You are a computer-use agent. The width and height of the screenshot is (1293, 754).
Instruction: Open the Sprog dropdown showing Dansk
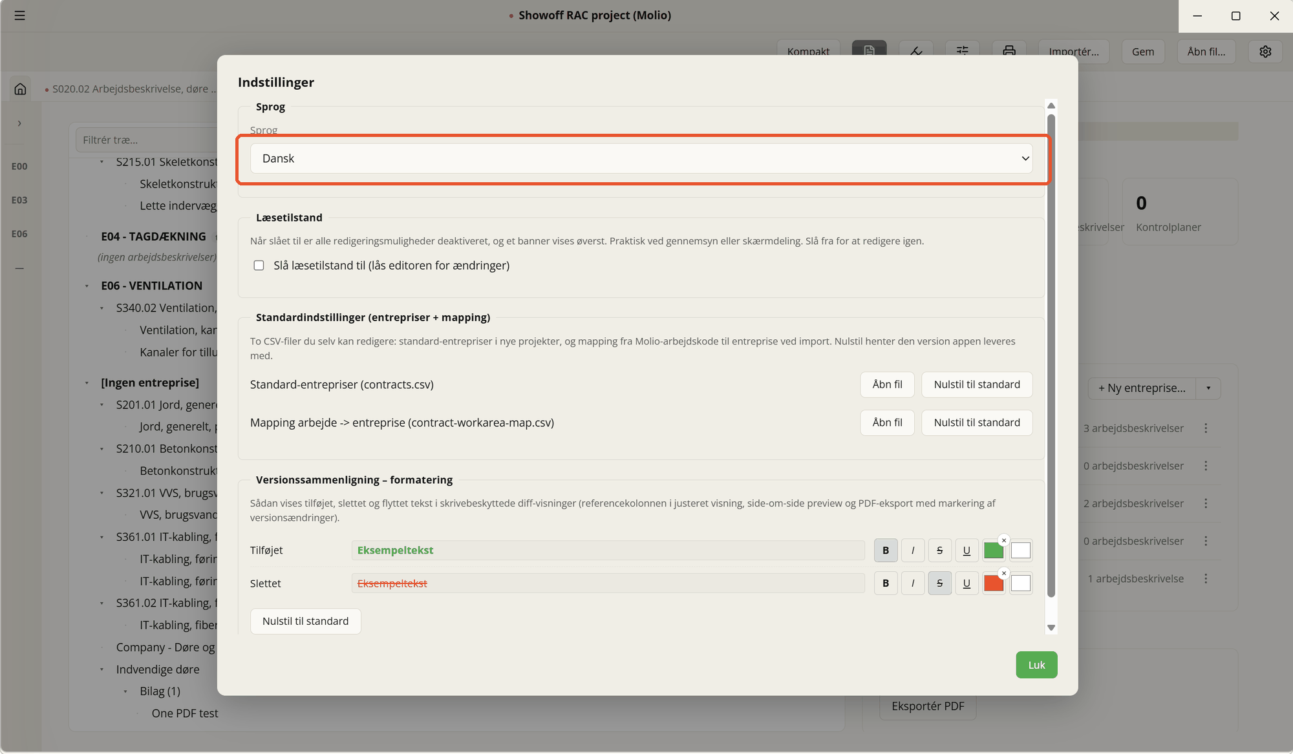[641, 158]
